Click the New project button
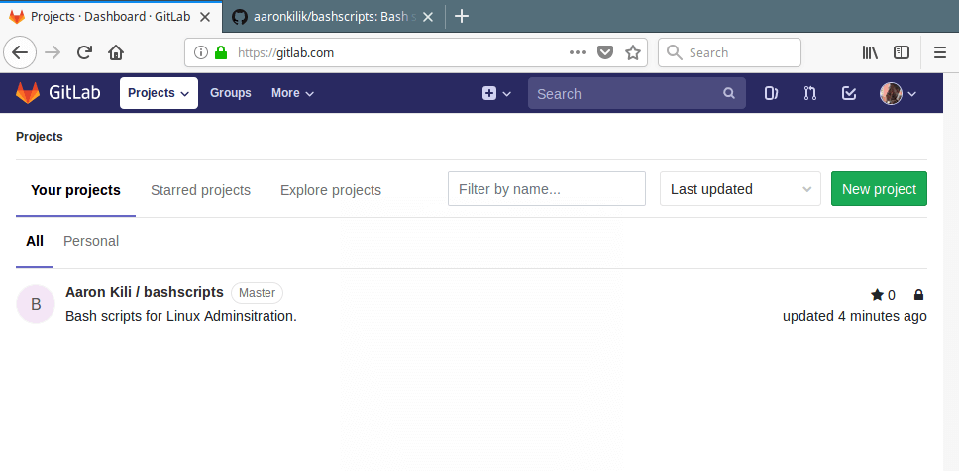This screenshot has height=471, width=959. [878, 189]
